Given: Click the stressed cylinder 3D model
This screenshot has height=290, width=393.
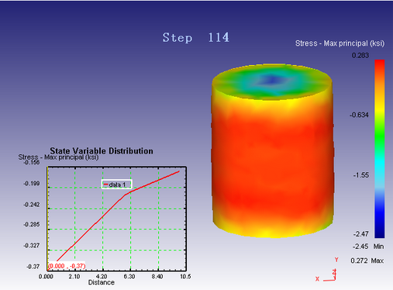Looking at the screenshot, I should point(272,150).
